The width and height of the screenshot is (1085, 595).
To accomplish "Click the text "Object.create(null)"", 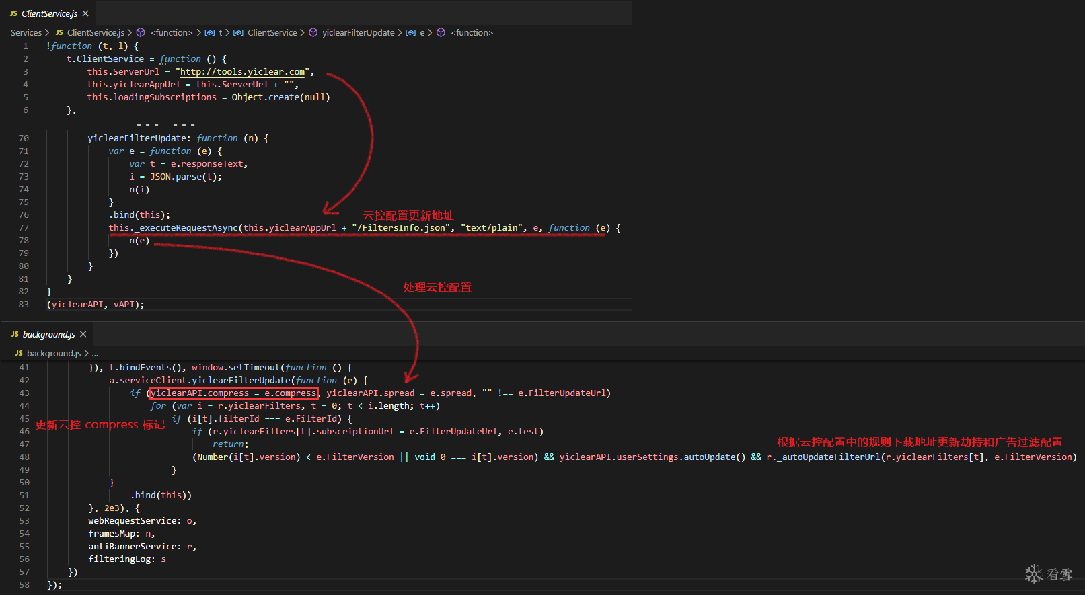I will pyautogui.click(x=280, y=97).
